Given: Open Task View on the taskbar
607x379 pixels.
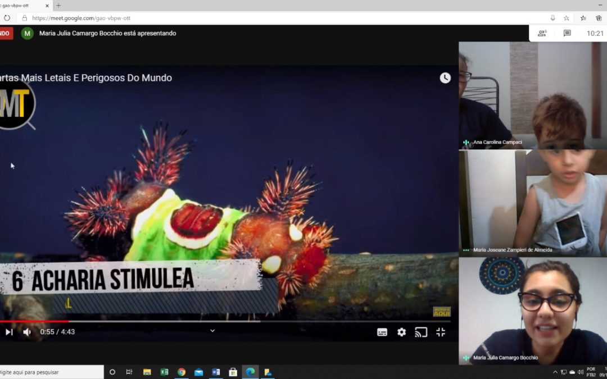Looking at the screenshot, I should 129,372.
